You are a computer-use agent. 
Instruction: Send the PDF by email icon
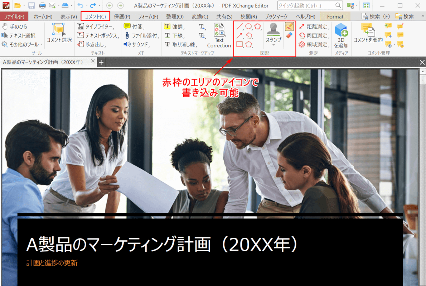52,5
